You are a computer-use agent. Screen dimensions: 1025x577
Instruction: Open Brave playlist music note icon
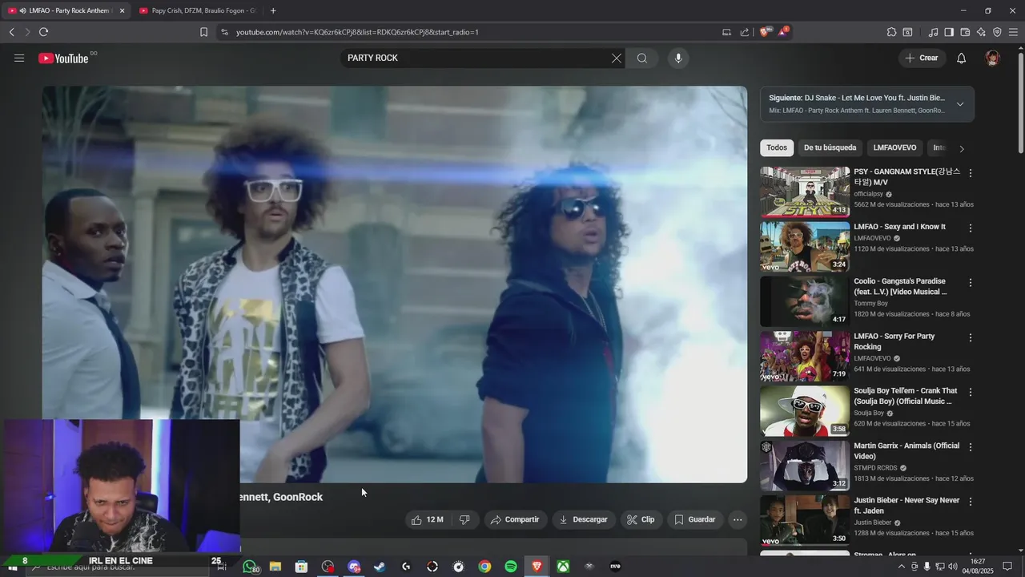[x=933, y=32]
